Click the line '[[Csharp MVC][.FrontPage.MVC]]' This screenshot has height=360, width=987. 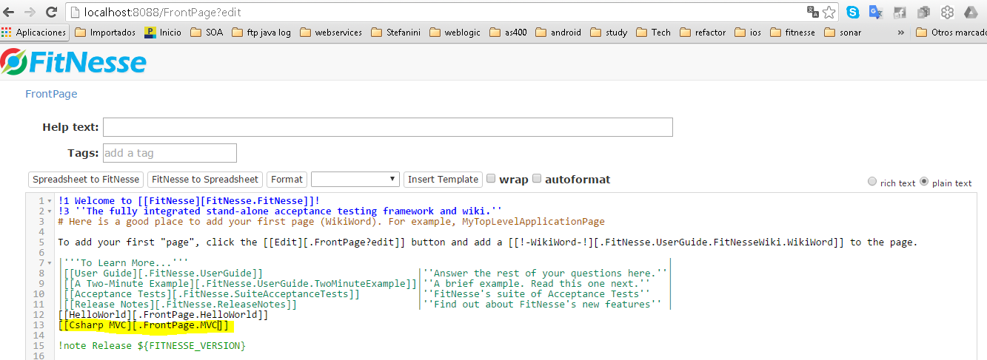144,325
